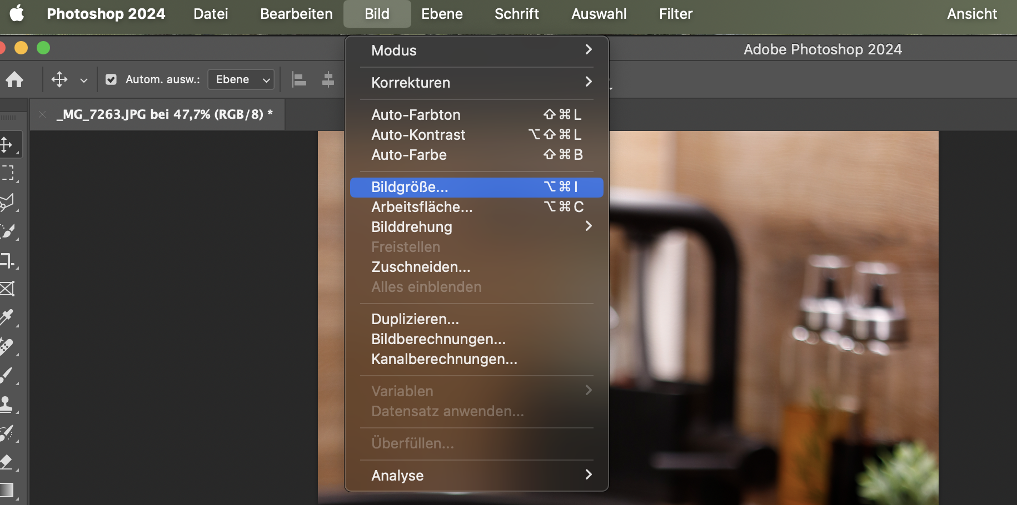This screenshot has height=505, width=1017.
Task: Click the align left edges icon
Action: pyautogui.click(x=300, y=79)
